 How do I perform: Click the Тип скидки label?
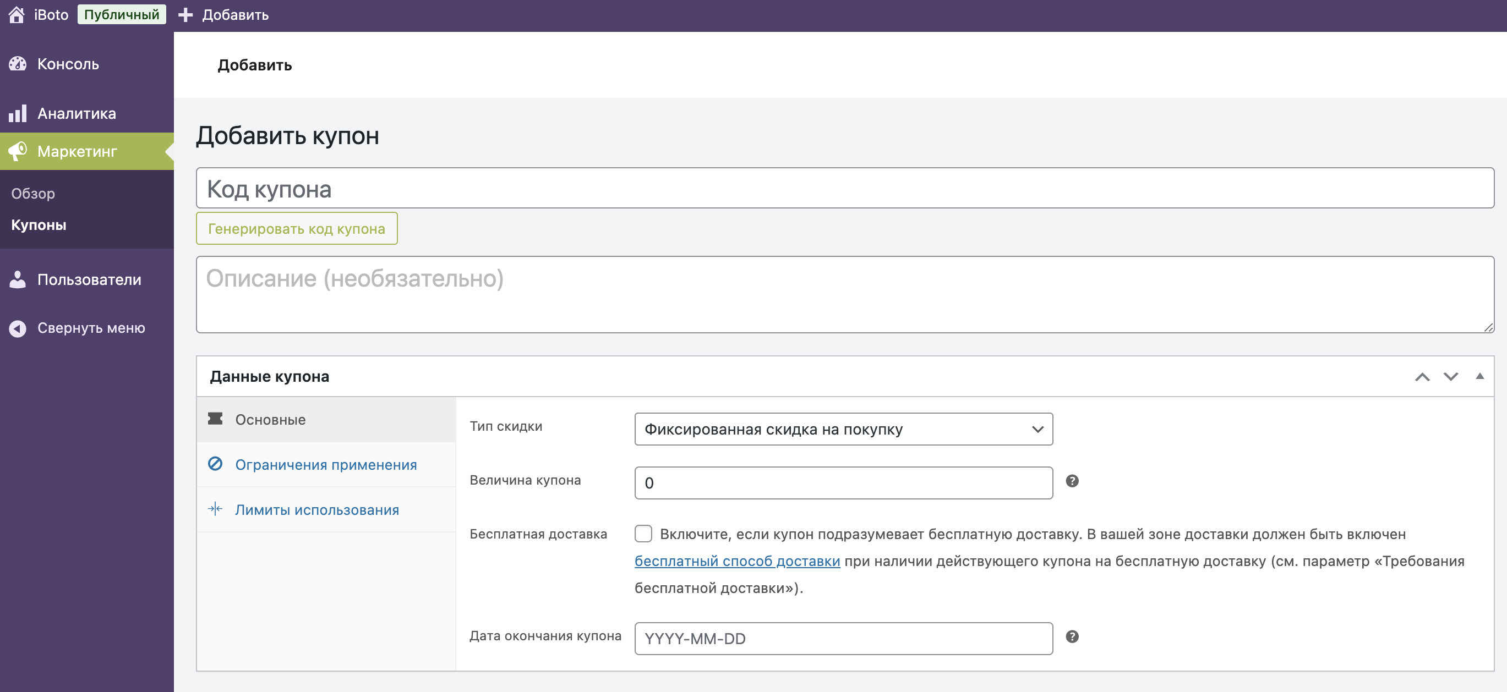505,427
